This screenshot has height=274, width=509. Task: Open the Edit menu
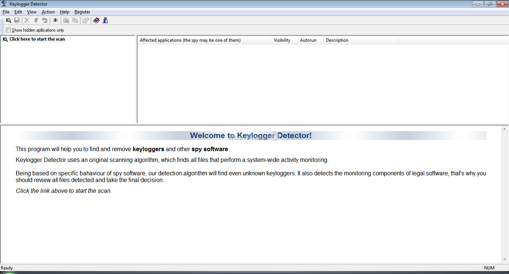[18, 12]
